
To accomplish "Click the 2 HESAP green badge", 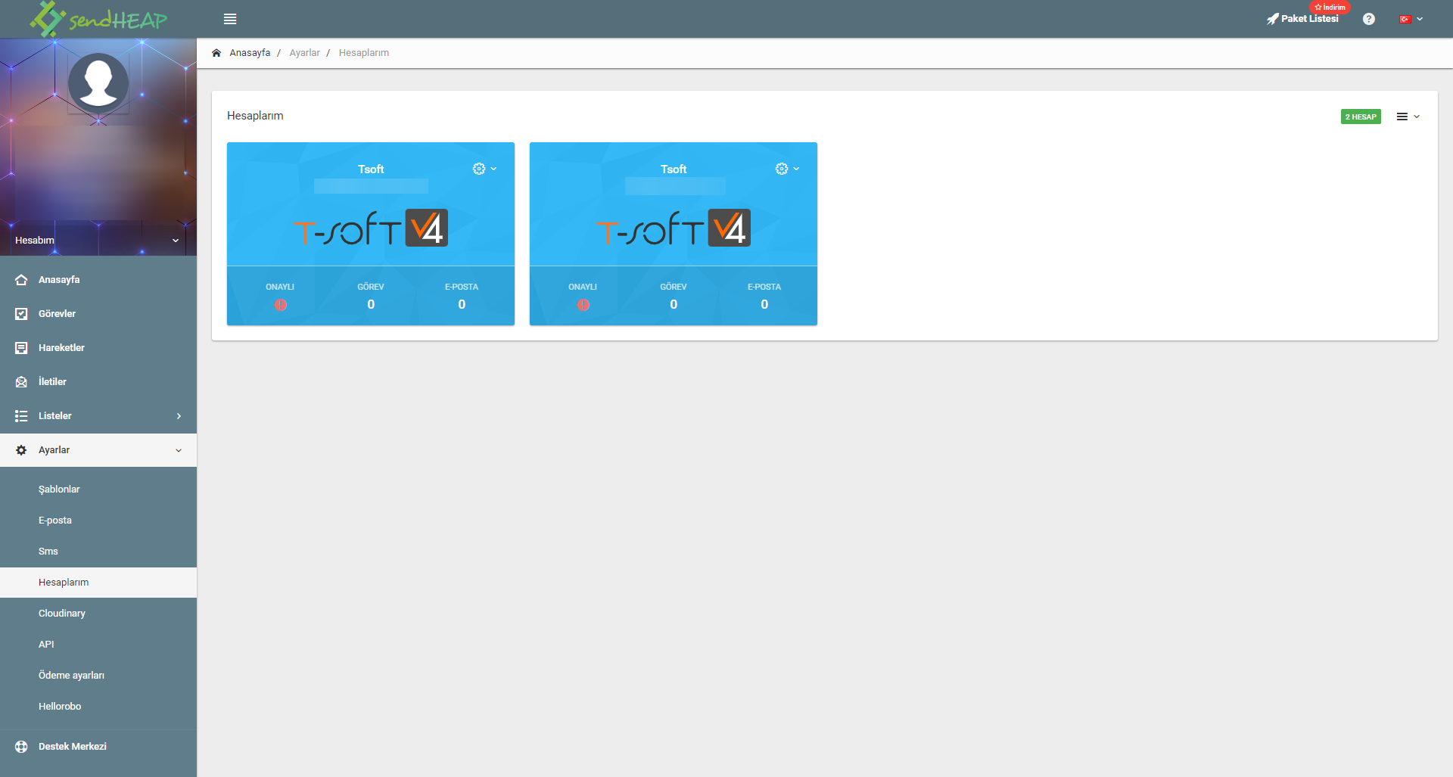I will pos(1361,117).
